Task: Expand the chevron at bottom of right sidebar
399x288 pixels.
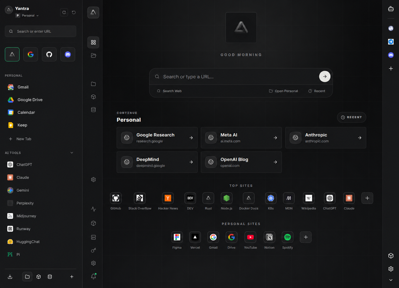Action: [391, 280]
